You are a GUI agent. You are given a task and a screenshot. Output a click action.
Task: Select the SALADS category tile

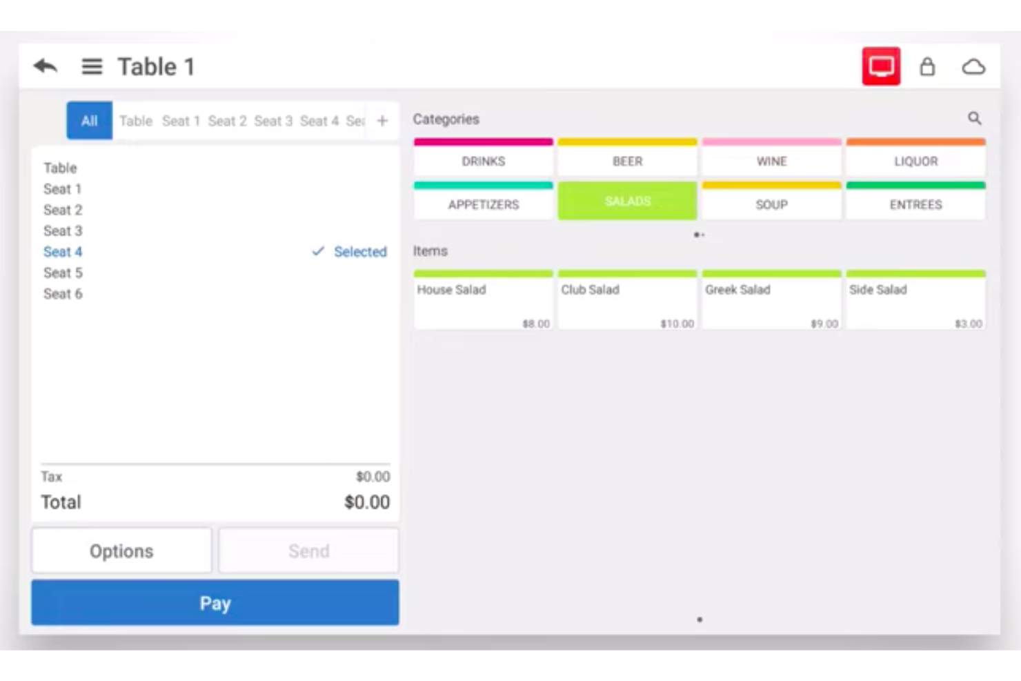[626, 201]
